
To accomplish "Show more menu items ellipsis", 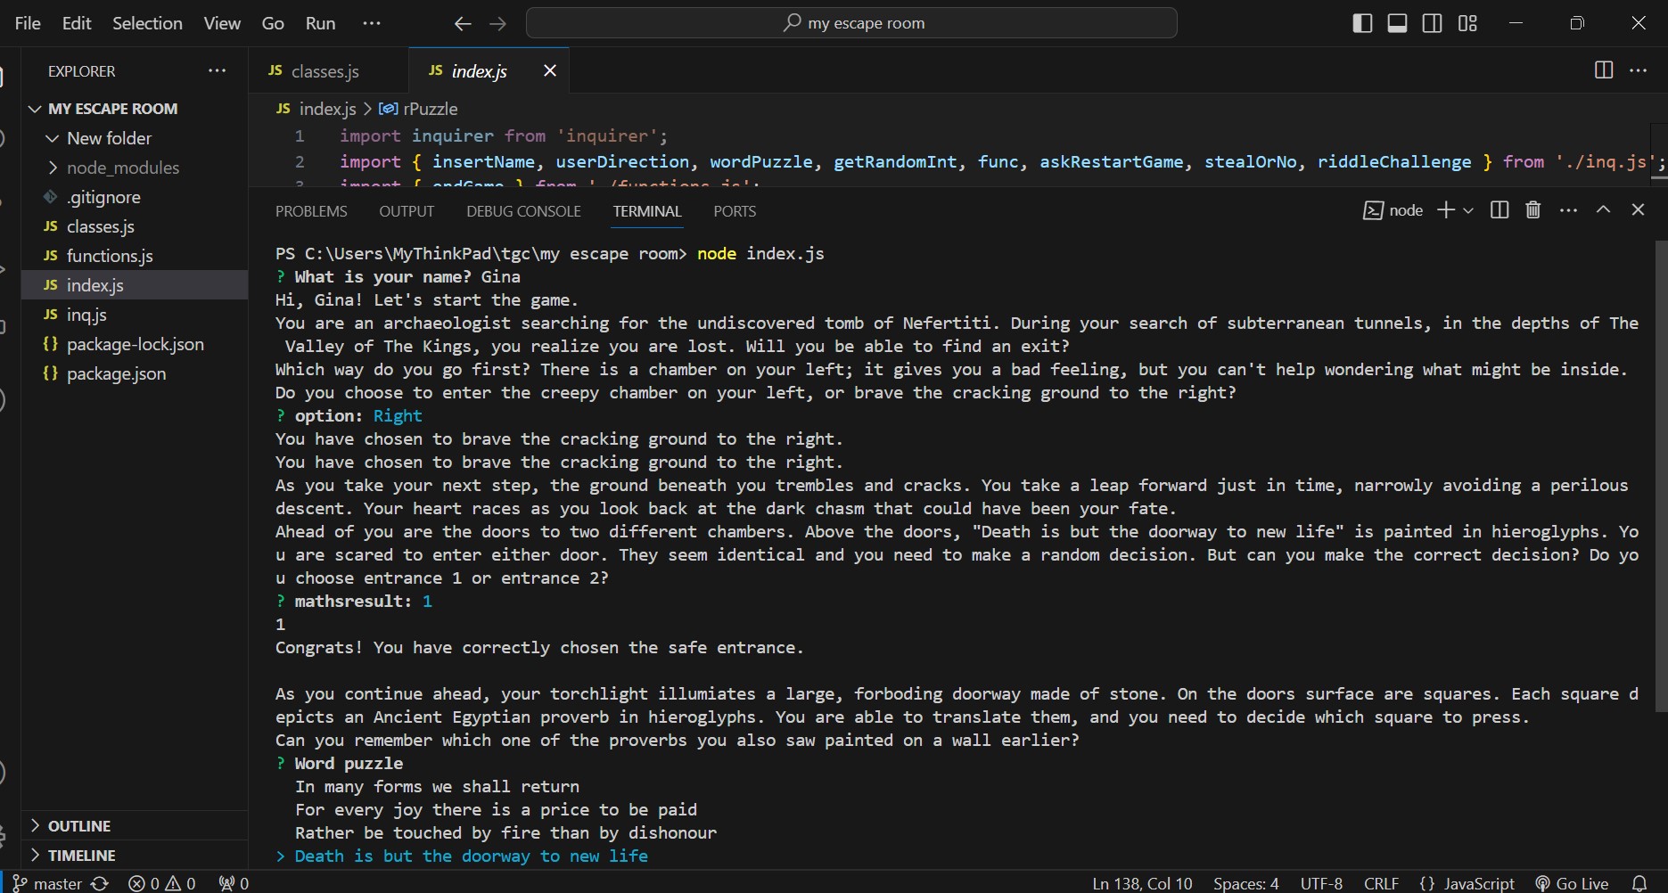I will pyautogui.click(x=372, y=23).
